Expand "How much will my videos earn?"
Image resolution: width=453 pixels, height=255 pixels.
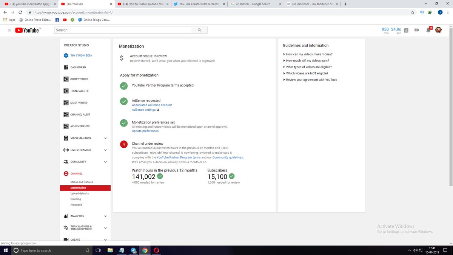coord(307,60)
